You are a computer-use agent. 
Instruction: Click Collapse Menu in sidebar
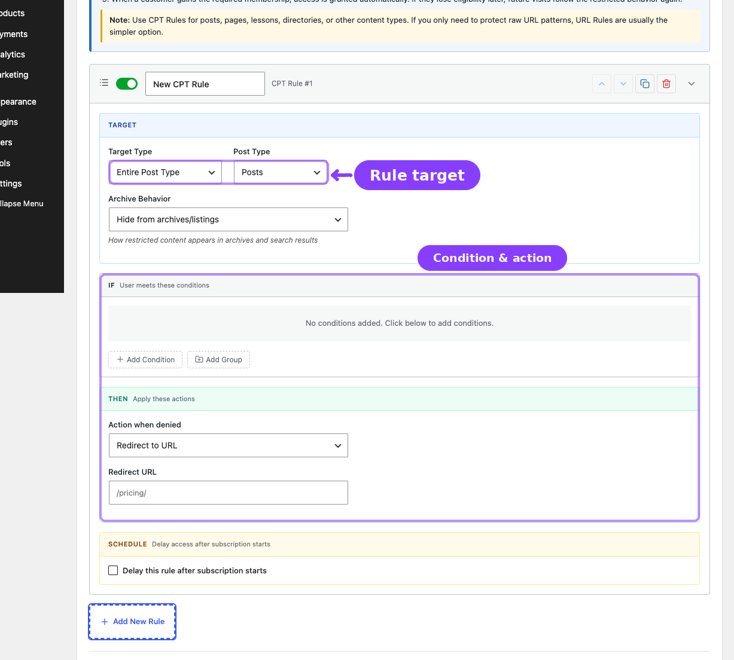(22, 203)
